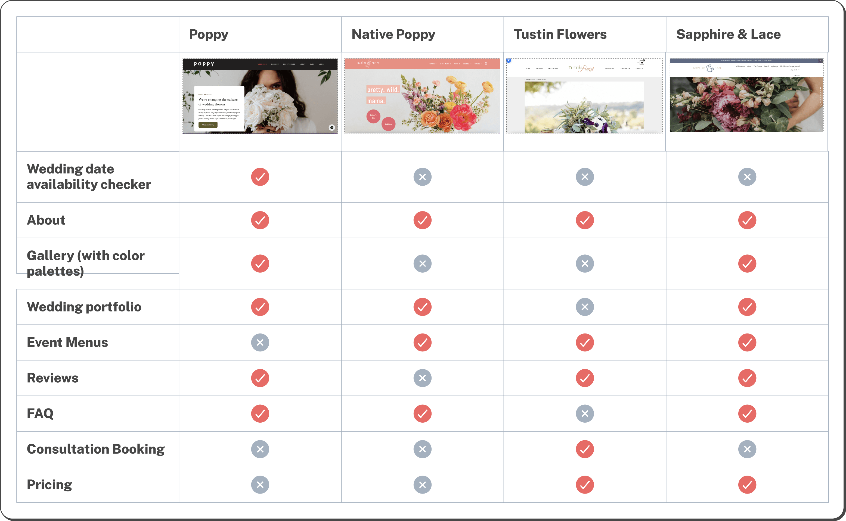Image resolution: width=846 pixels, height=521 pixels.
Task: Open the Weddings dropdown in the Tustin Florist nav
Action: (x=609, y=68)
